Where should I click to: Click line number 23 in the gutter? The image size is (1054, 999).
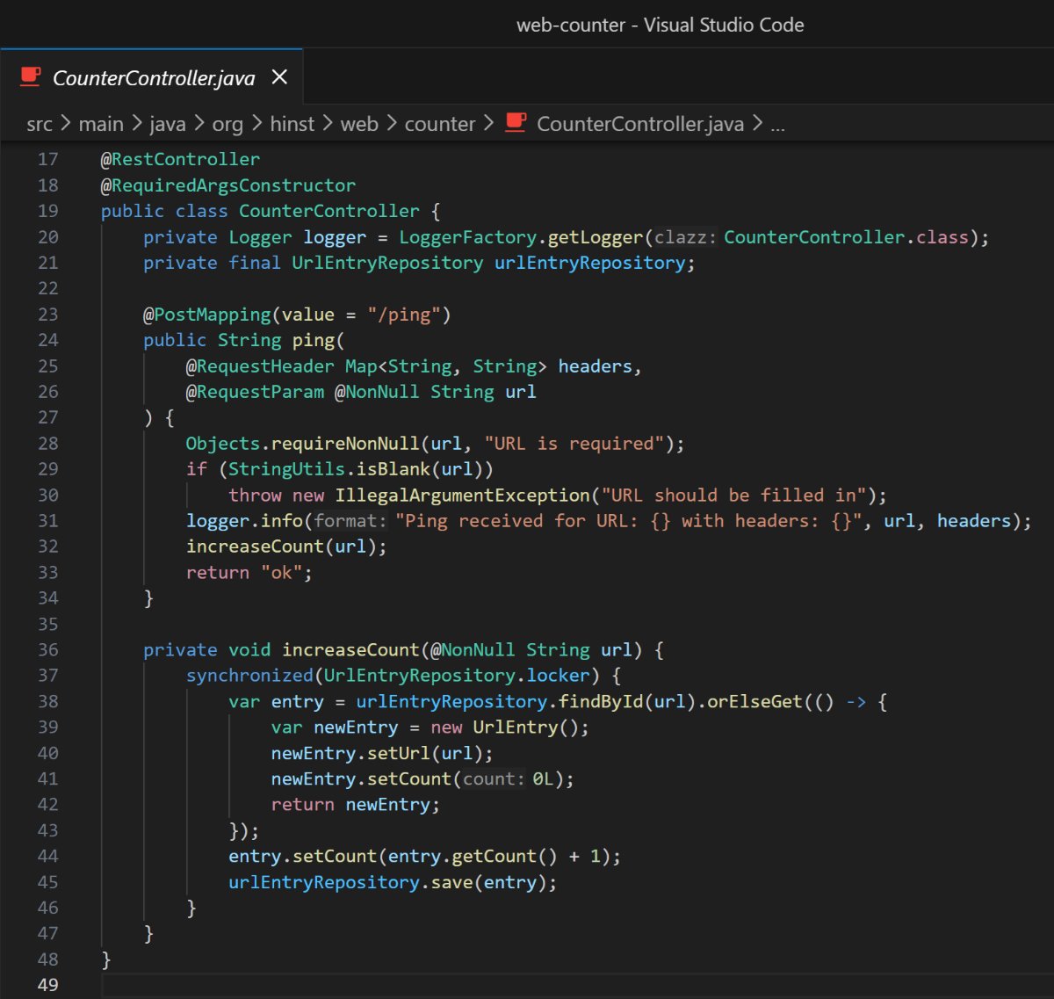coord(48,315)
